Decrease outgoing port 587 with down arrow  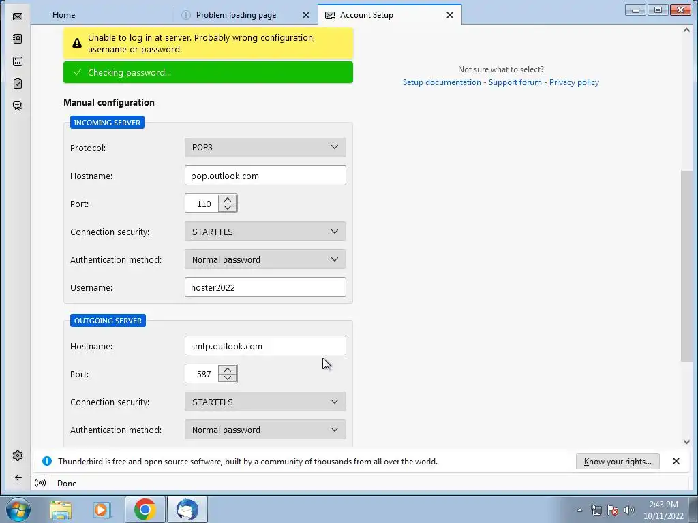tap(228, 378)
